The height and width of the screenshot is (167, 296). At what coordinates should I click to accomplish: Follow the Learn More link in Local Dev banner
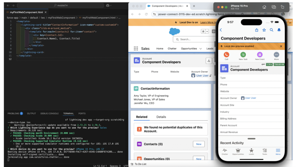[208, 22]
